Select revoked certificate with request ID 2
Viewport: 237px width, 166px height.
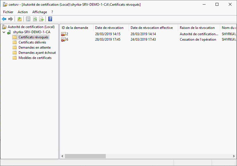[67, 34]
